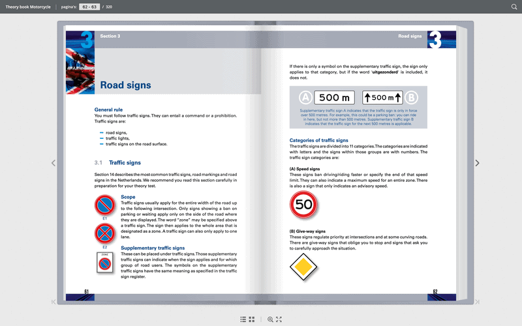The width and height of the screenshot is (522, 326).
Task: Open the table of contents list icon
Action: (243, 319)
